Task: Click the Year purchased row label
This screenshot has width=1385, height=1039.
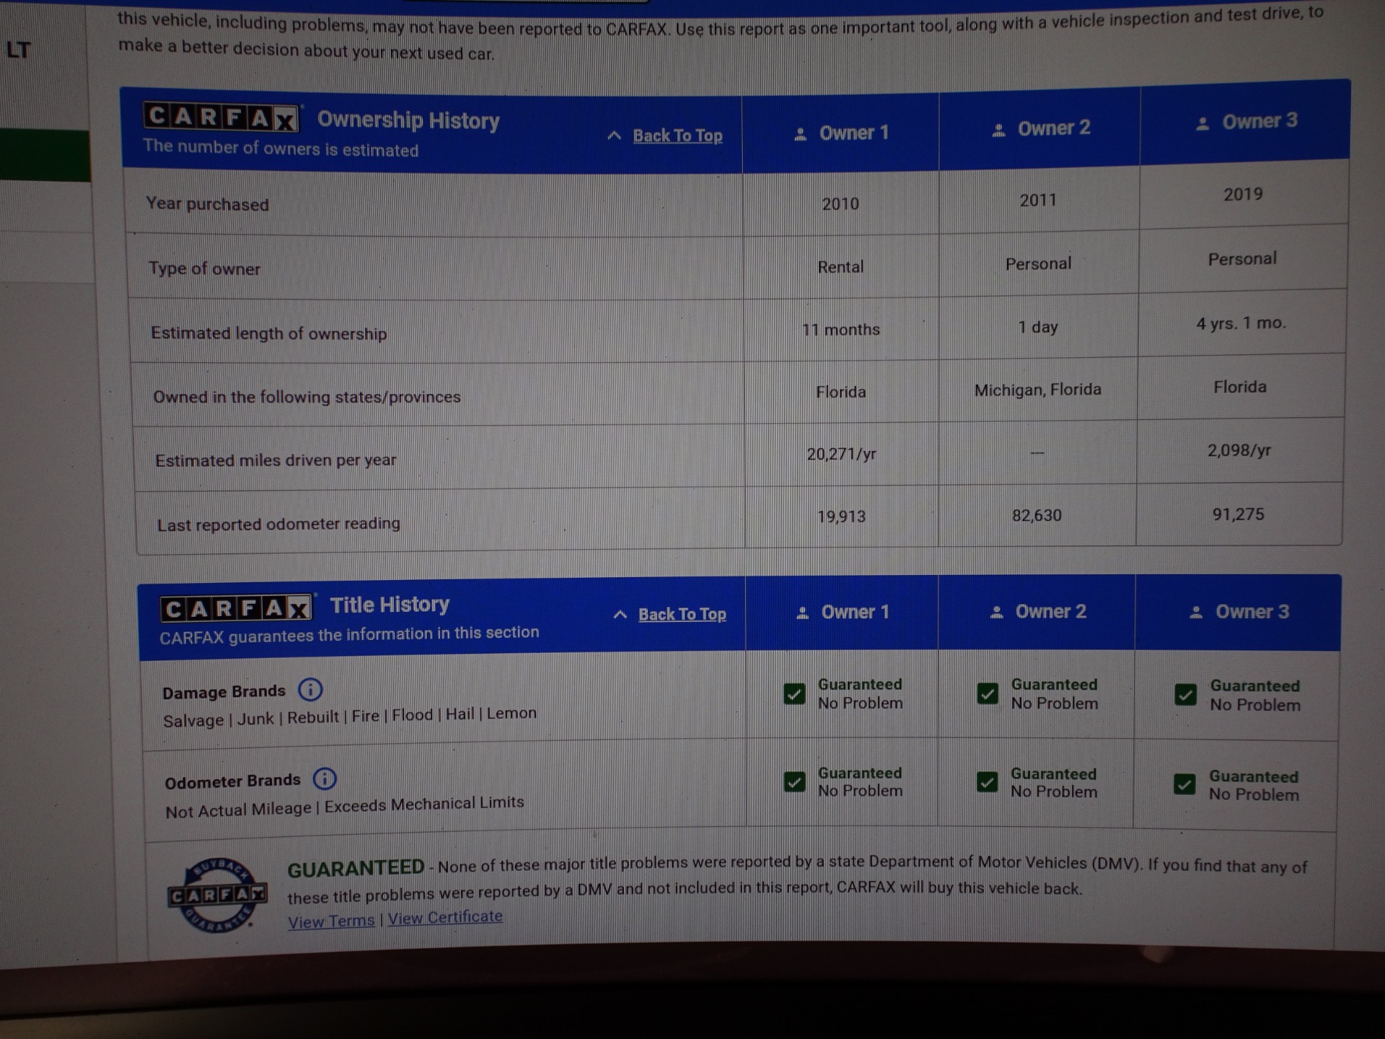Action: 208,204
